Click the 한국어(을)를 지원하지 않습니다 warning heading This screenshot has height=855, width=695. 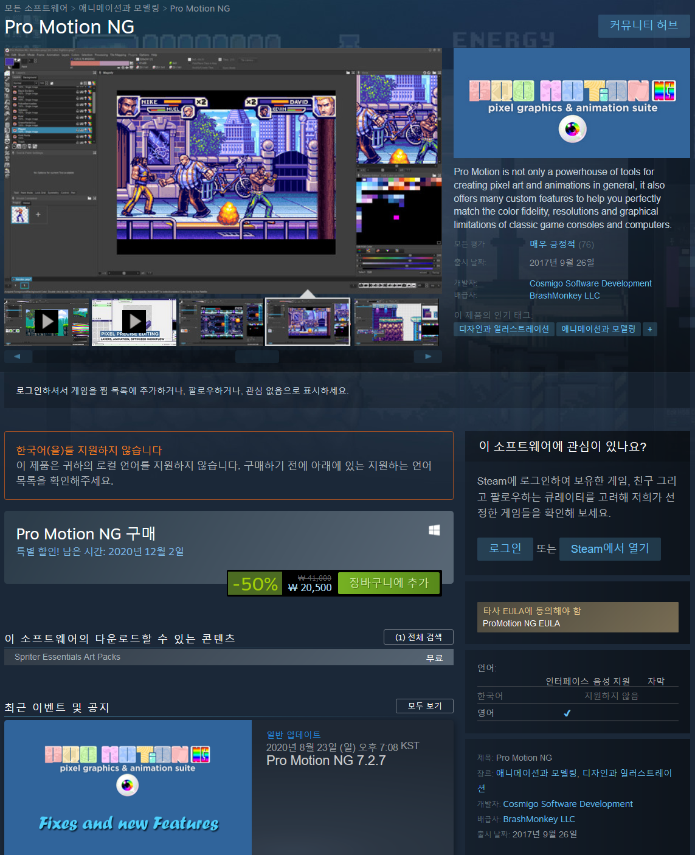tap(89, 450)
